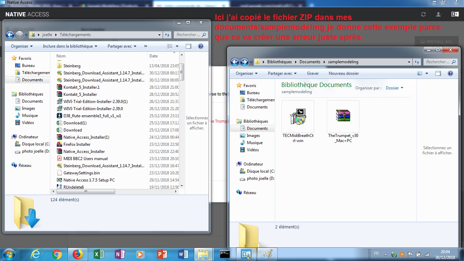Viewport: 464px width, 261px height.
Task: Click the Nouveau dossier button
Action: click(344, 73)
